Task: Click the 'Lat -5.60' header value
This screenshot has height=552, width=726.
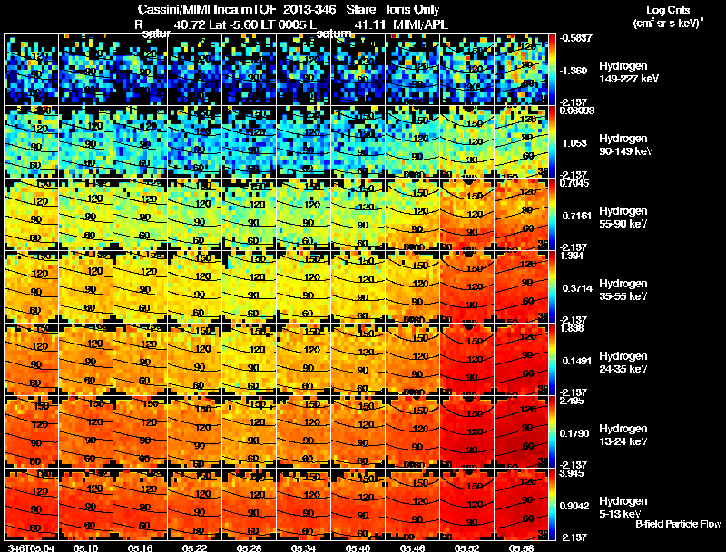Action: (x=233, y=24)
